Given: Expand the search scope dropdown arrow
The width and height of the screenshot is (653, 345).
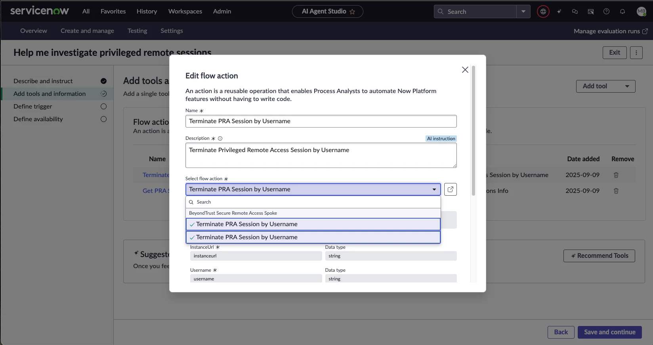Looking at the screenshot, I should [523, 11].
